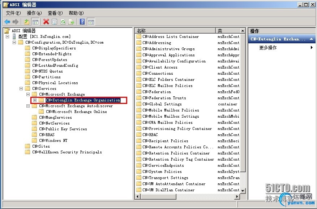Open 更多操作 submenu arrow
This screenshot has width=317, height=209.
click(312, 48)
